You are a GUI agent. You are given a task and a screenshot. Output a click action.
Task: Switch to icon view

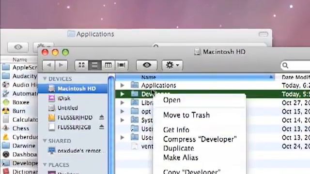point(81,65)
